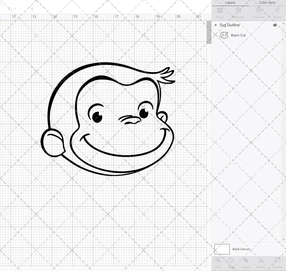Click the Group icon in Layers panel
Image resolution: width=286 pixels, height=271 pixels.
coord(220,12)
